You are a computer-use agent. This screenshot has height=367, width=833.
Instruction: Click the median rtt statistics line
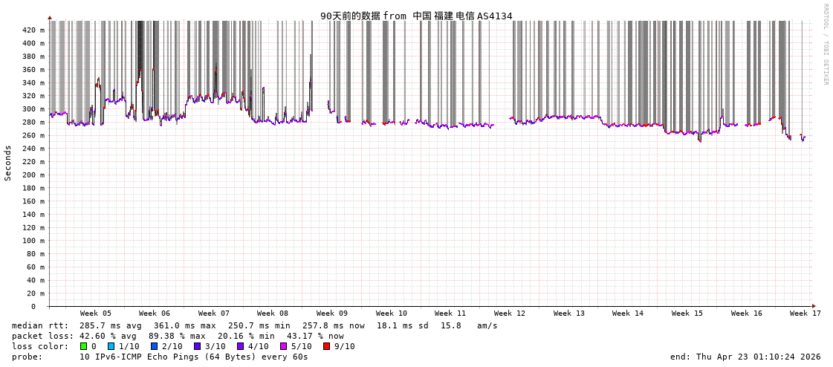tap(254, 325)
